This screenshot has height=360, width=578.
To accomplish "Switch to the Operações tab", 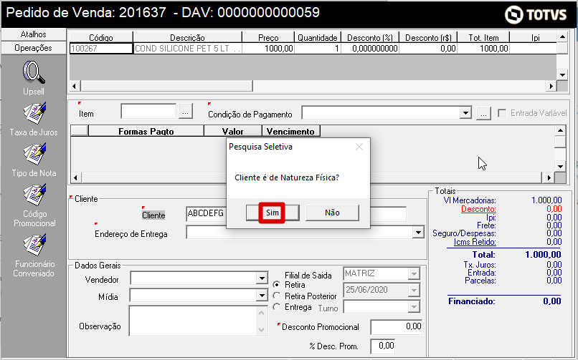I will click(33, 48).
